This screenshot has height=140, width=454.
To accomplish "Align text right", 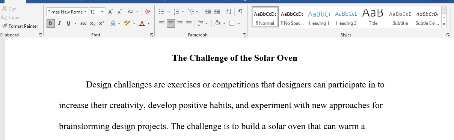I will click(x=180, y=23).
